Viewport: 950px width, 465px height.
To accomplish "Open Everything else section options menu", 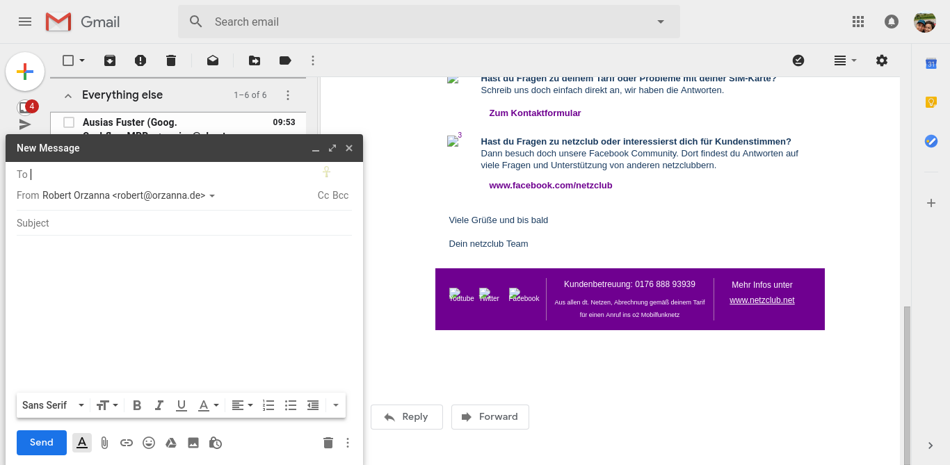I will point(288,95).
